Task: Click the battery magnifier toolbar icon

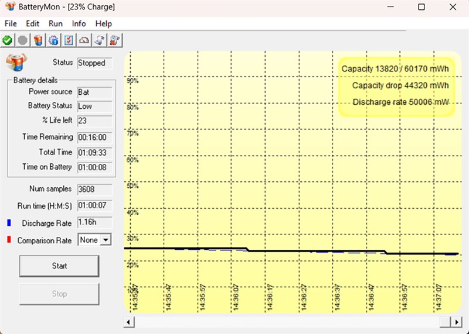Action: [115, 40]
